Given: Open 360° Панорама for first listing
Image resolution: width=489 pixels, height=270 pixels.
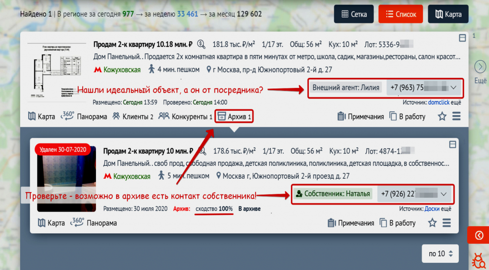Looking at the screenshot, I should click(x=84, y=117).
